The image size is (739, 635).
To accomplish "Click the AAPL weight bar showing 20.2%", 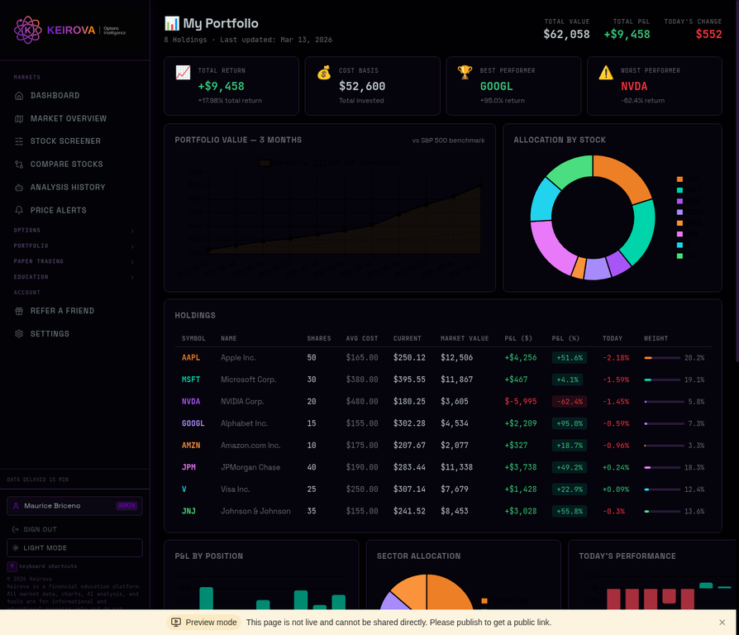I will click(661, 358).
